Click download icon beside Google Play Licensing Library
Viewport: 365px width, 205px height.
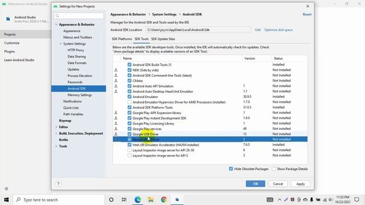(x=116, y=124)
